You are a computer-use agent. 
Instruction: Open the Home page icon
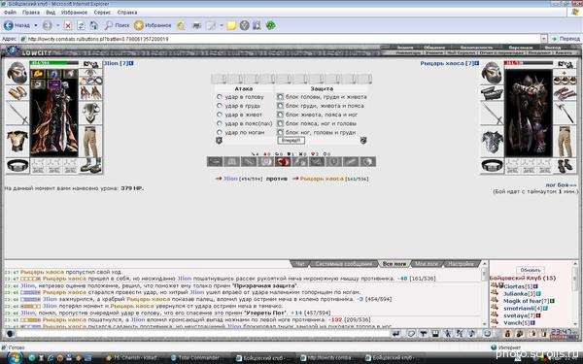click(x=93, y=25)
